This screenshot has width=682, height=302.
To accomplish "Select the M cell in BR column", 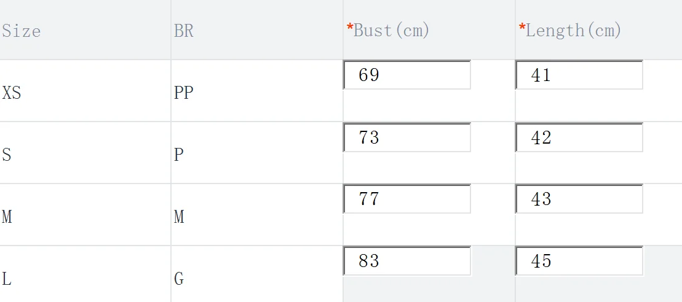I will (x=179, y=217).
